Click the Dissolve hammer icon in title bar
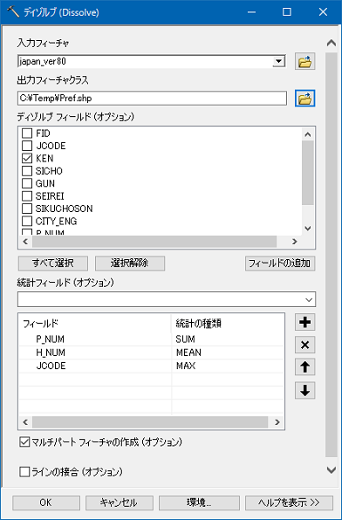Image resolution: width=342 pixels, height=520 pixels. point(12,12)
